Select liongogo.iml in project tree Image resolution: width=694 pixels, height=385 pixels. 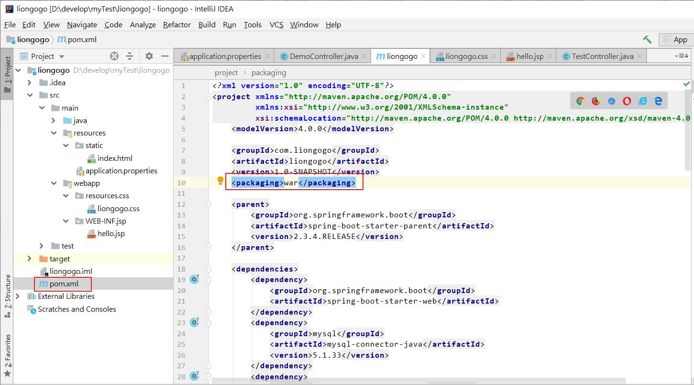[66, 272]
